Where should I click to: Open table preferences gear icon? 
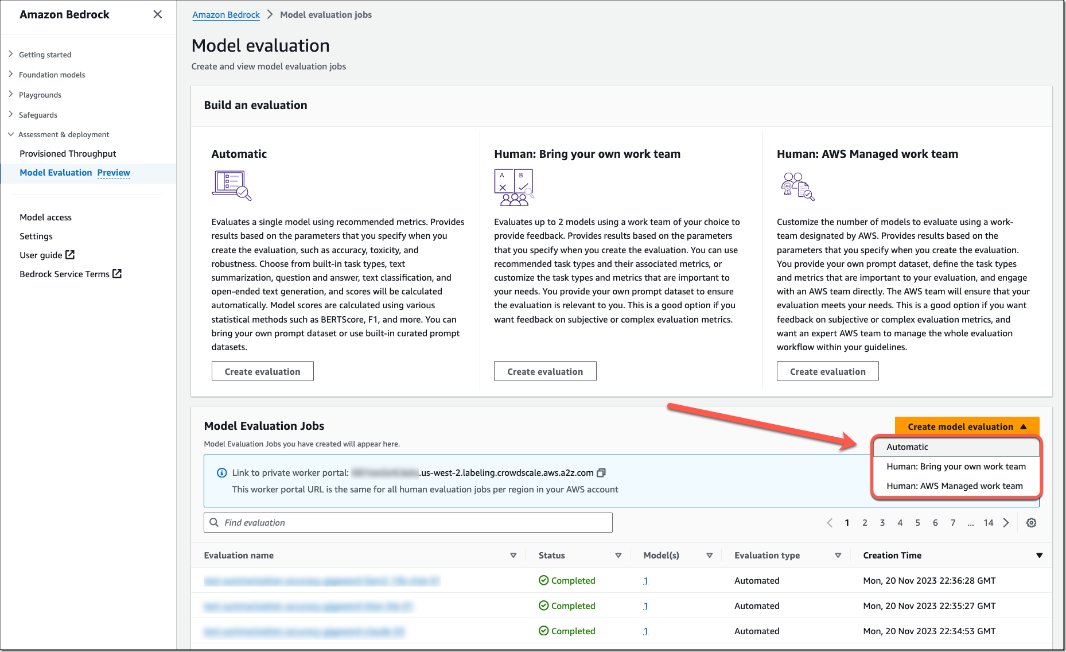pos(1031,523)
